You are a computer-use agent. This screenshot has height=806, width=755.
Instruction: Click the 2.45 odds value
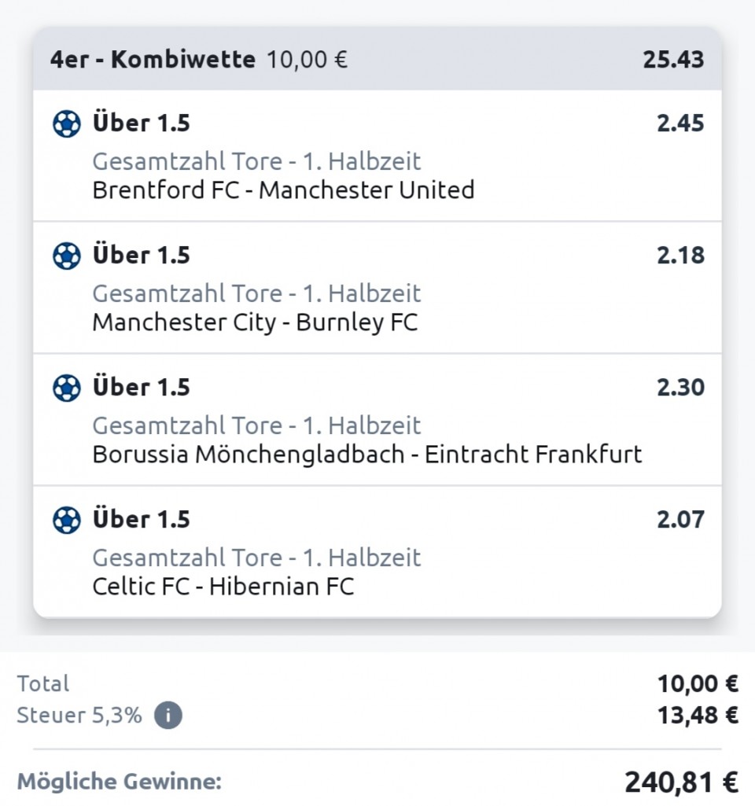coord(681,123)
